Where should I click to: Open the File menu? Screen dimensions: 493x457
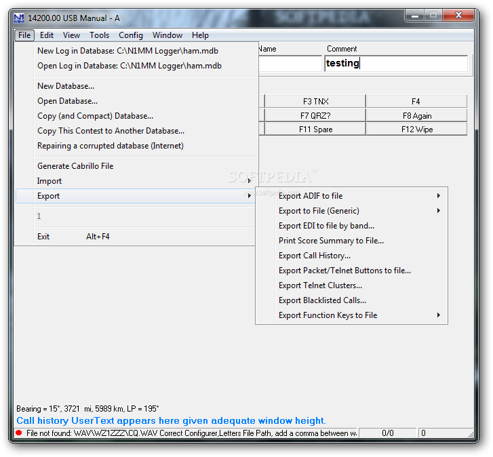point(24,35)
